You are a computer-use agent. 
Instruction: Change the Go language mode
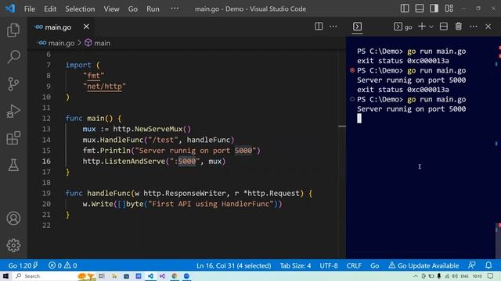pos(375,265)
